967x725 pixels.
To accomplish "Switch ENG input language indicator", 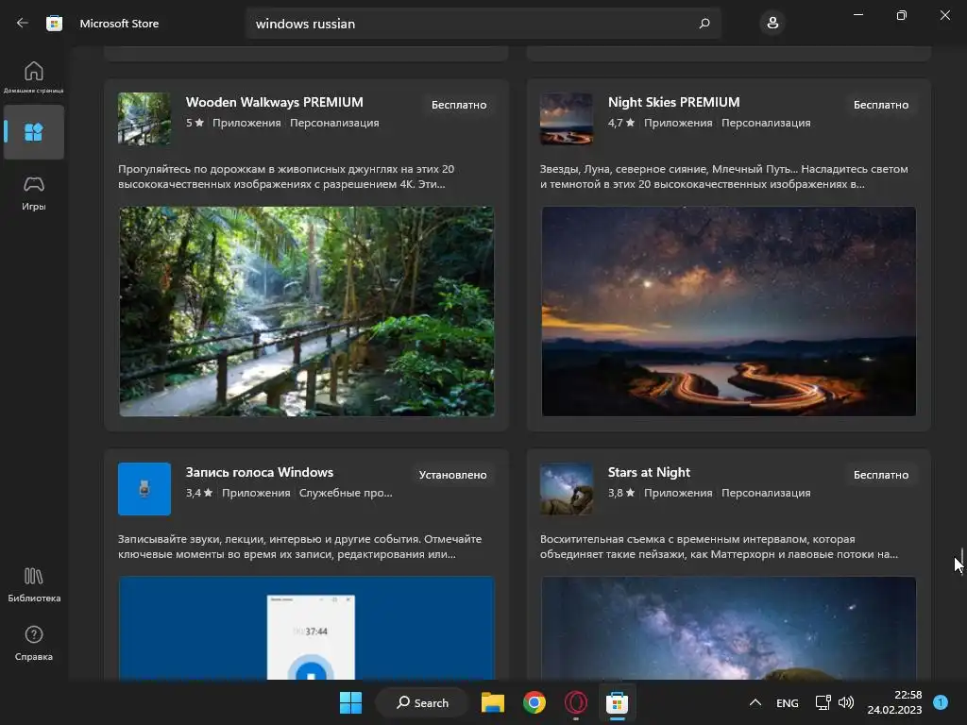I will pyautogui.click(x=787, y=702).
